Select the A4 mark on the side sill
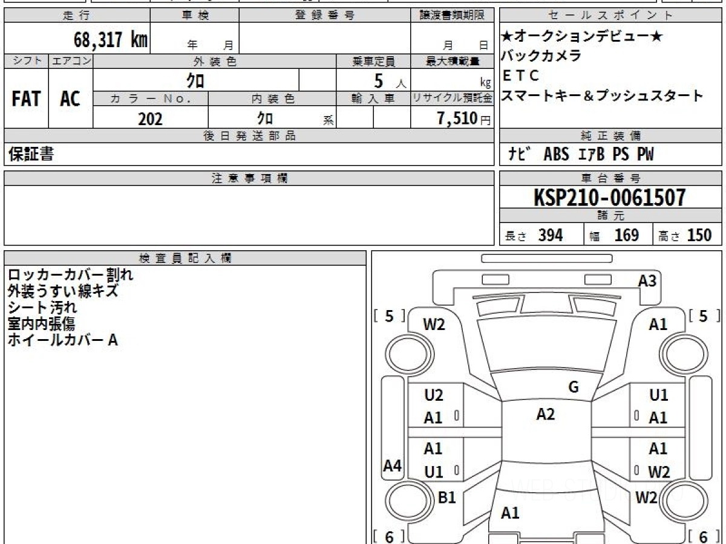Viewport: 726px width, 544px height. point(393,466)
